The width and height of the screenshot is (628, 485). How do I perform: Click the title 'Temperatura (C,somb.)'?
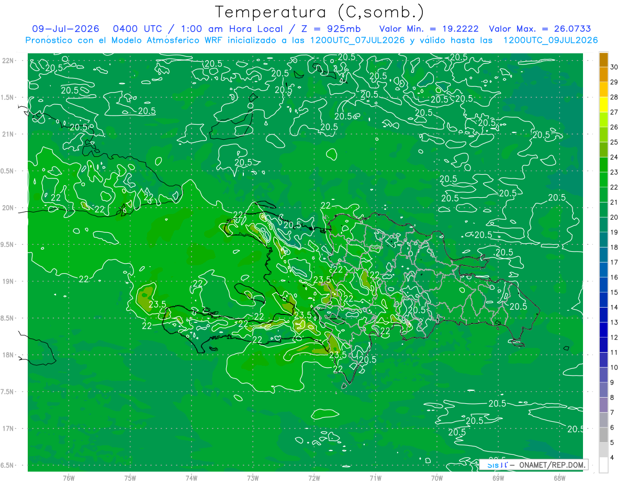(320, 12)
